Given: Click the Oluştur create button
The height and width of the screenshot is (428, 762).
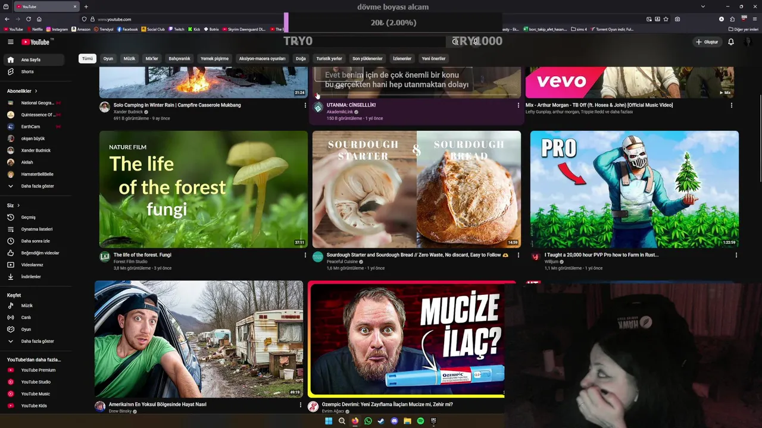Looking at the screenshot, I should 707,42.
